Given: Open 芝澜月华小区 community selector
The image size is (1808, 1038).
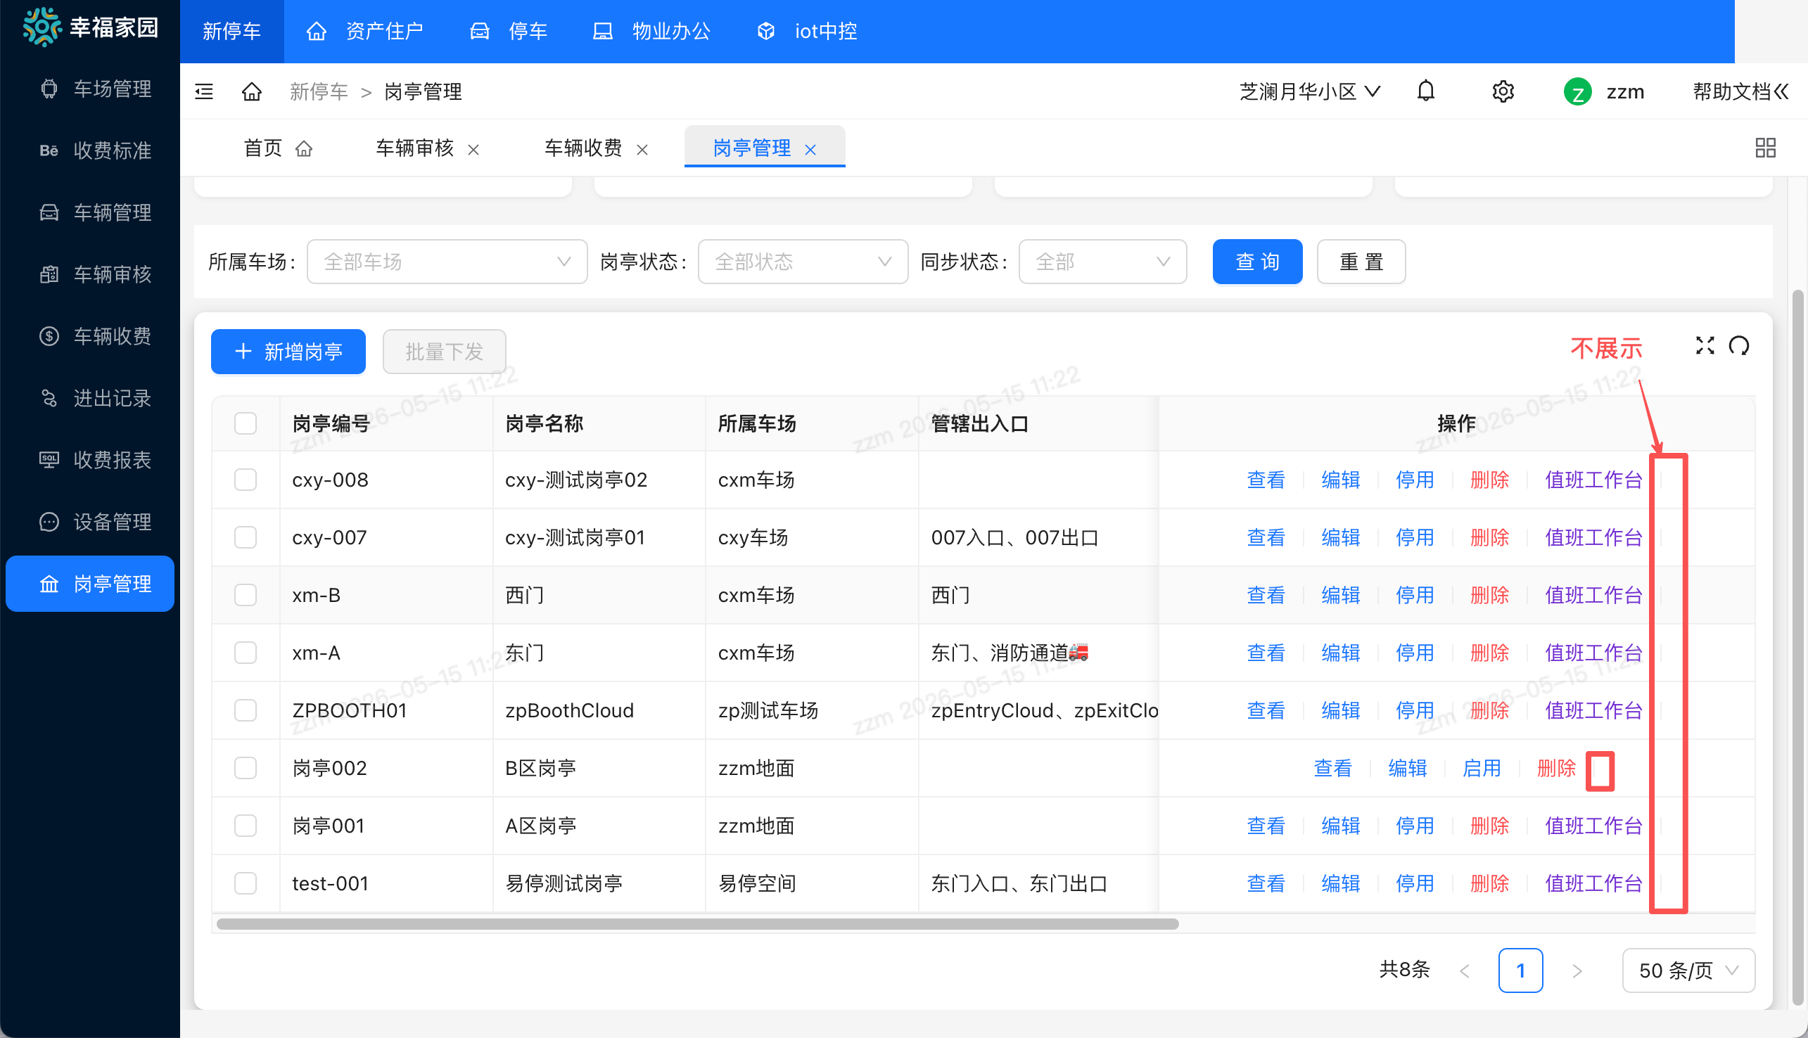Looking at the screenshot, I should coord(1310,91).
